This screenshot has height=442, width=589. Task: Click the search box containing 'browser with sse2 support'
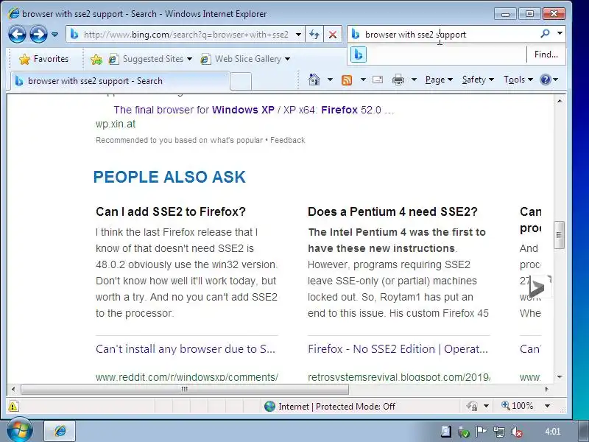(x=449, y=35)
